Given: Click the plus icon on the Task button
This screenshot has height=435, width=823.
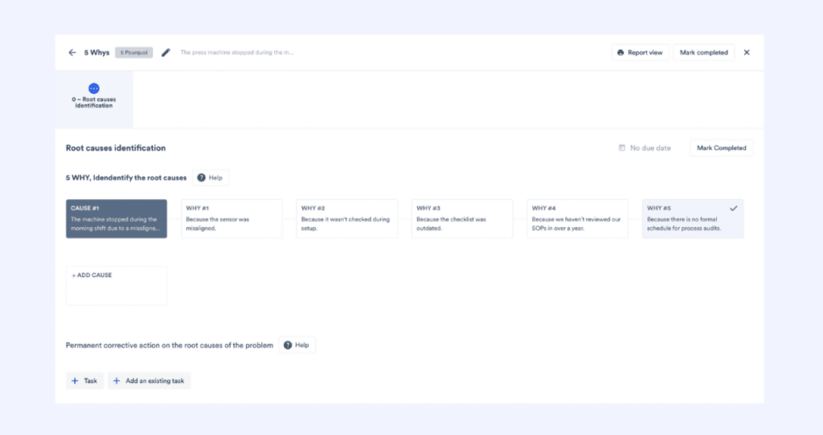Looking at the screenshot, I should click(75, 381).
